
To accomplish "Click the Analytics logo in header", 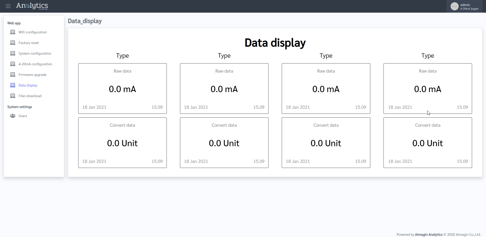I will tap(32, 6).
